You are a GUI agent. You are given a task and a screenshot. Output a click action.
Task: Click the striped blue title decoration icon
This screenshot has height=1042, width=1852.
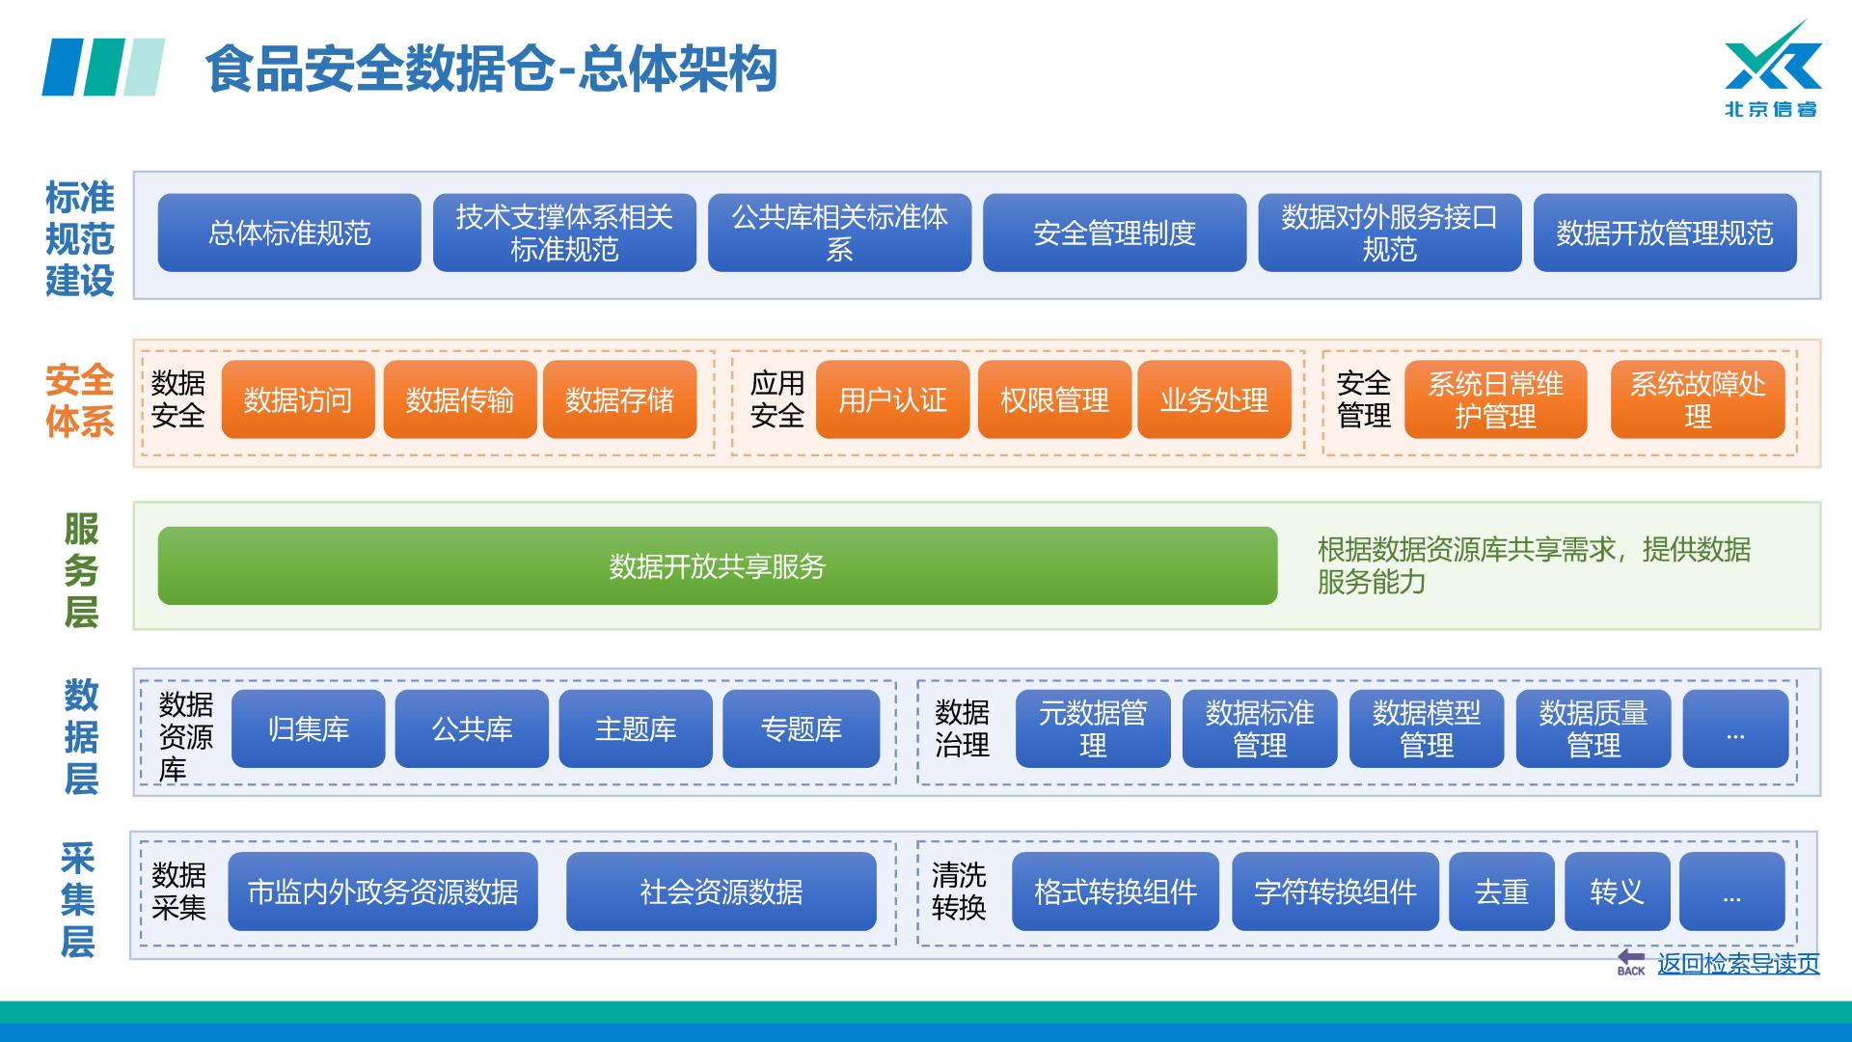[x=103, y=68]
